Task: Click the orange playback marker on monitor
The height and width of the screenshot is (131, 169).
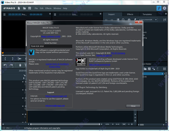Action: [3, 53]
